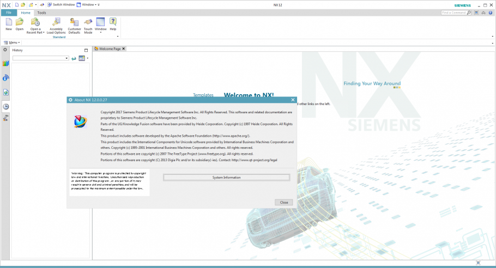The height and width of the screenshot is (268, 496).
Task: Click the resource bar settings gear
Action: (x=5, y=50)
